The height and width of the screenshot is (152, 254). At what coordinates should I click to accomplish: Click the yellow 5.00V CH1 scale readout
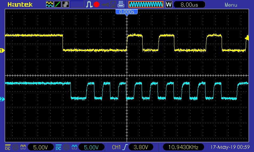[x=41, y=147]
